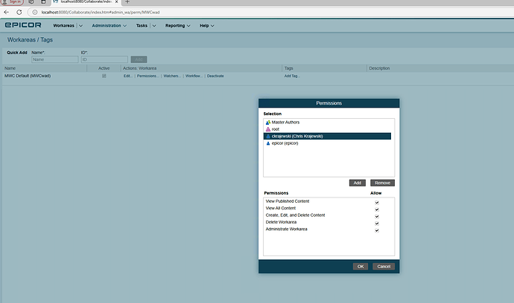Toggle View Published Content allow checkbox
This screenshot has width=514, height=303.
[x=377, y=202]
